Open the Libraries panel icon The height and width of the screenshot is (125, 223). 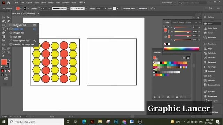(205, 80)
